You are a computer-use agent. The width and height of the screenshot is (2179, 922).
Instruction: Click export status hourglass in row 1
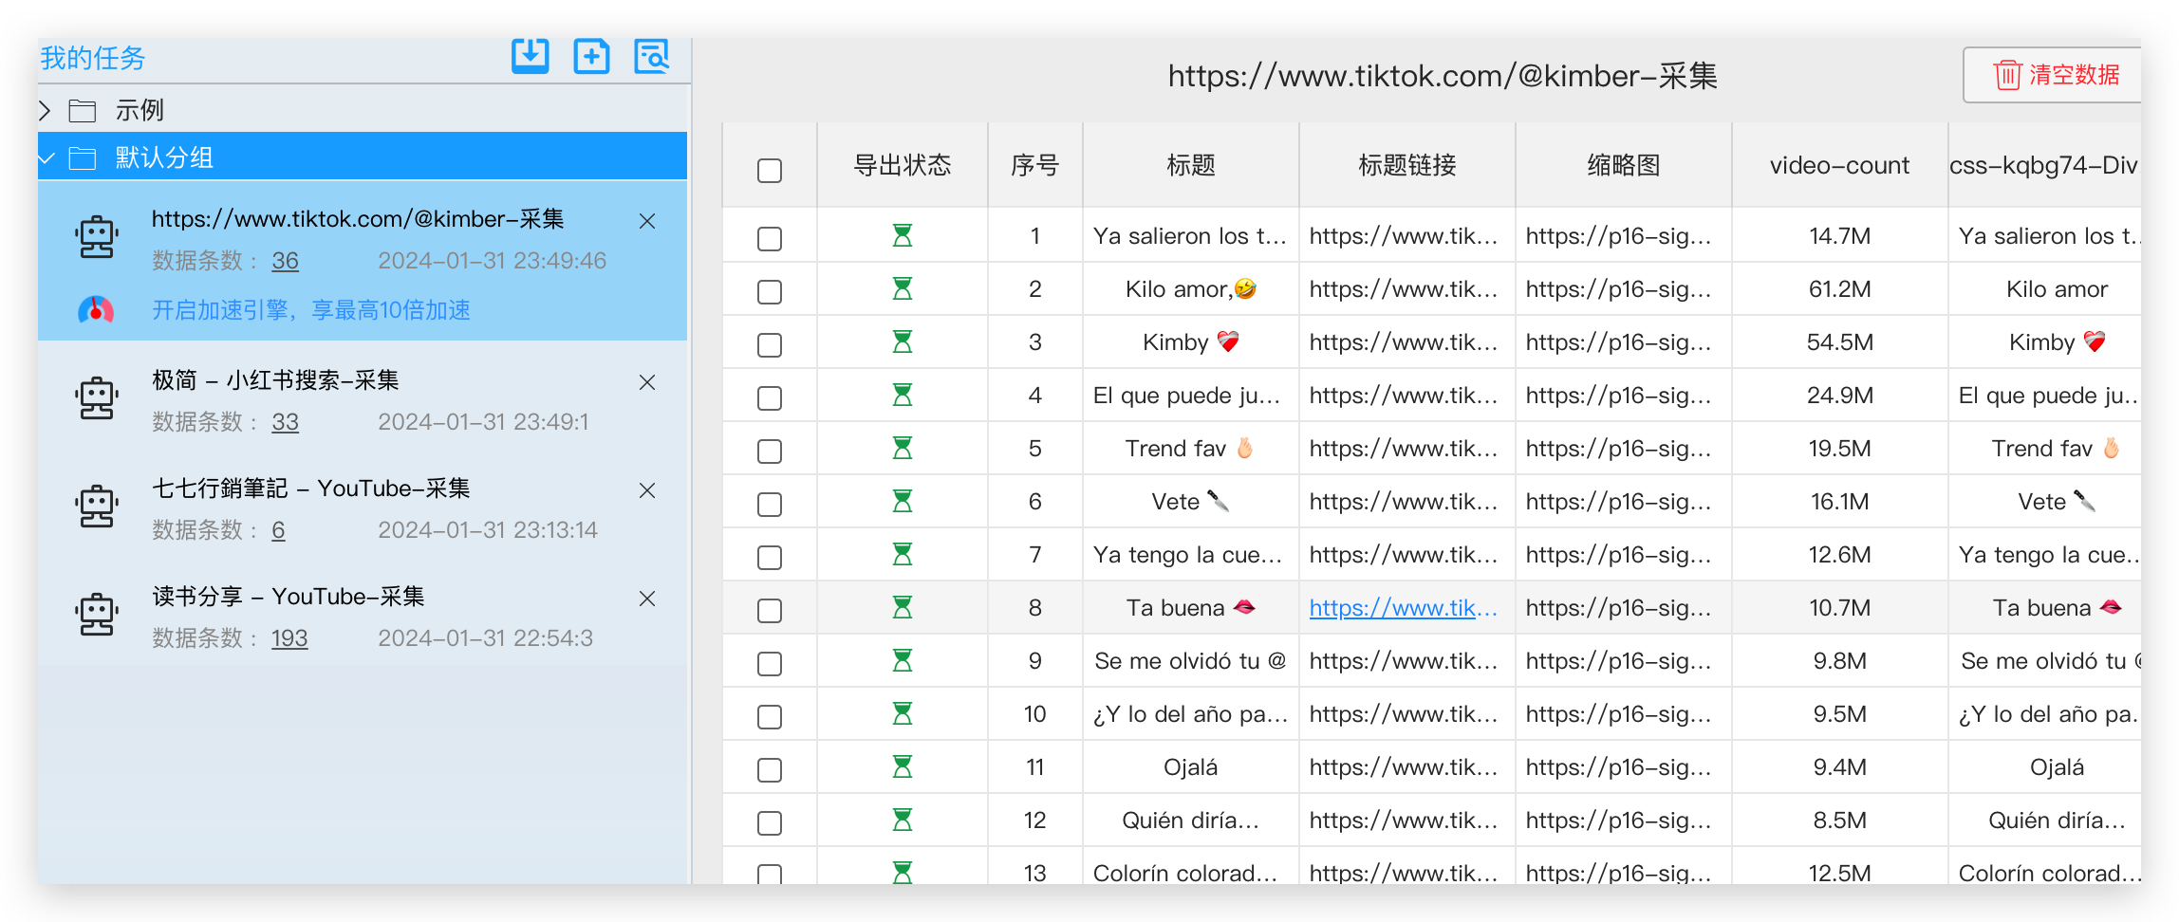[x=903, y=235]
